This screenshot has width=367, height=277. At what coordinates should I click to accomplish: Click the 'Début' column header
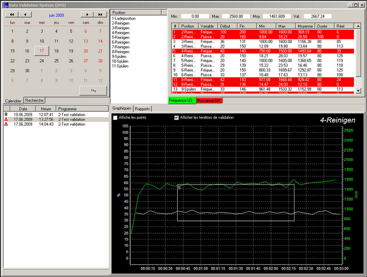[227, 26]
